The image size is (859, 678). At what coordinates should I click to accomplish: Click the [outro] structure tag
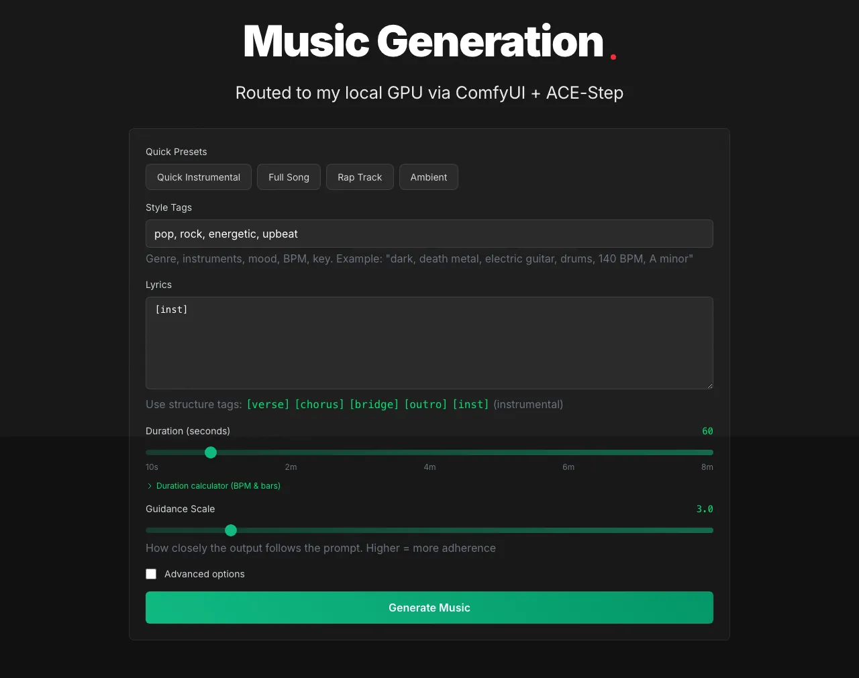pos(425,404)
